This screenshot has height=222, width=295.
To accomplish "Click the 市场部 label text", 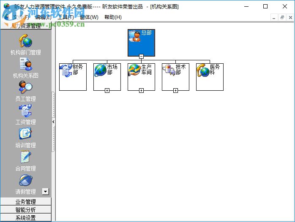I will click(x=112, y=70).
